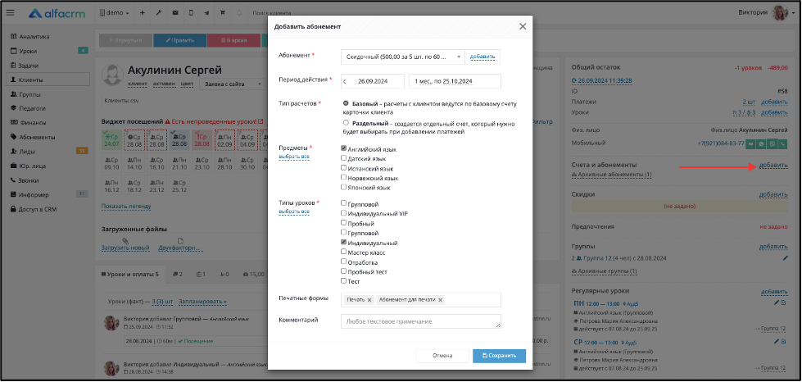Uncheck the Английский язык subject

point(344,149)
